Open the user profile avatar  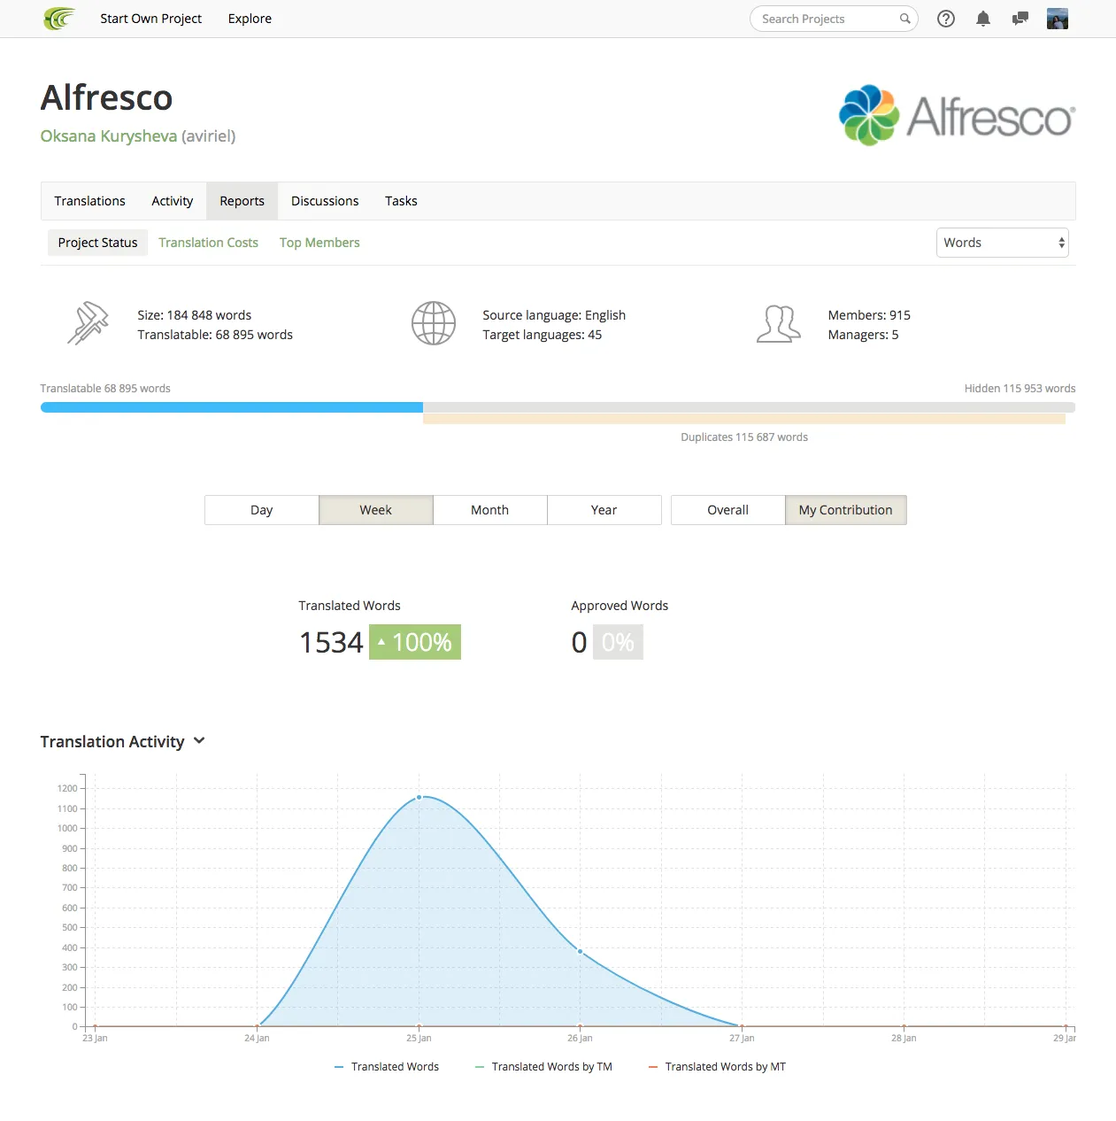coord(1058,19)
